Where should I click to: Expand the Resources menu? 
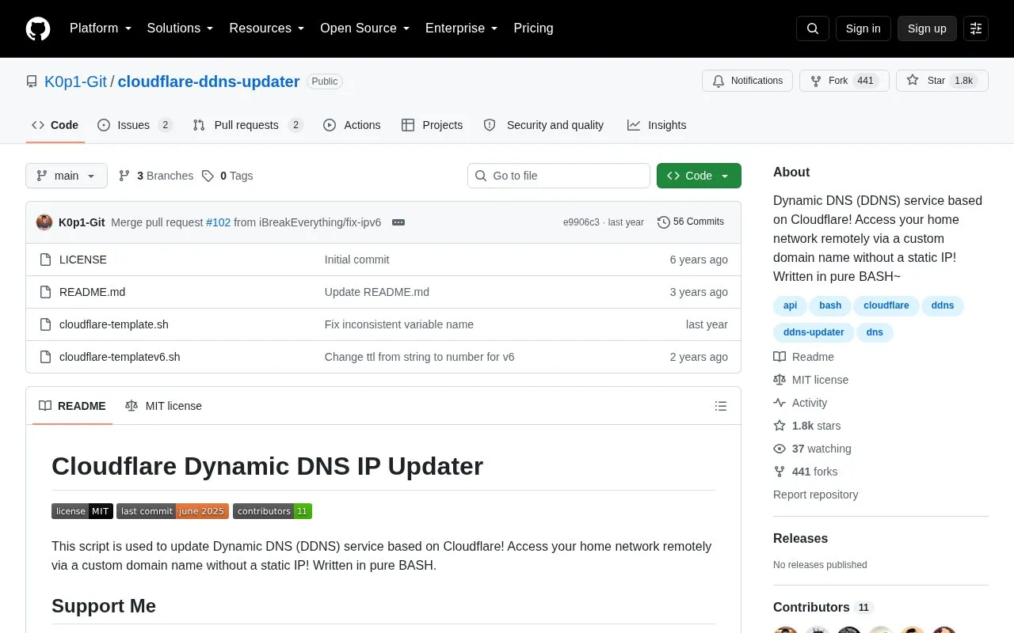click(x=267, y=28)
